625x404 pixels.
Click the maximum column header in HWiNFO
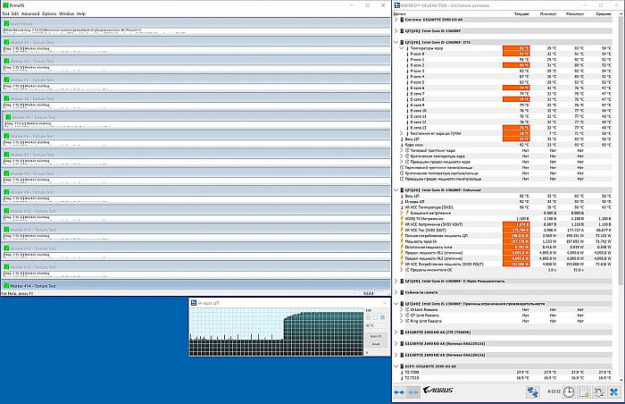tap(575, 13)
